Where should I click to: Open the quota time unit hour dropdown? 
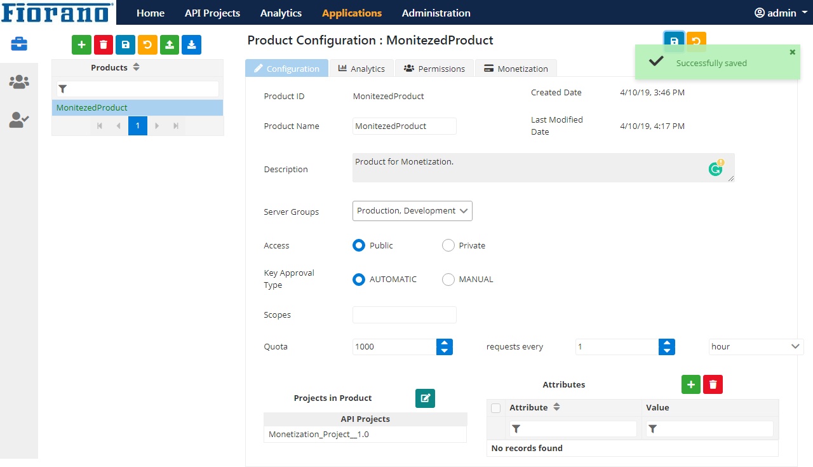(x=756, y=346)
